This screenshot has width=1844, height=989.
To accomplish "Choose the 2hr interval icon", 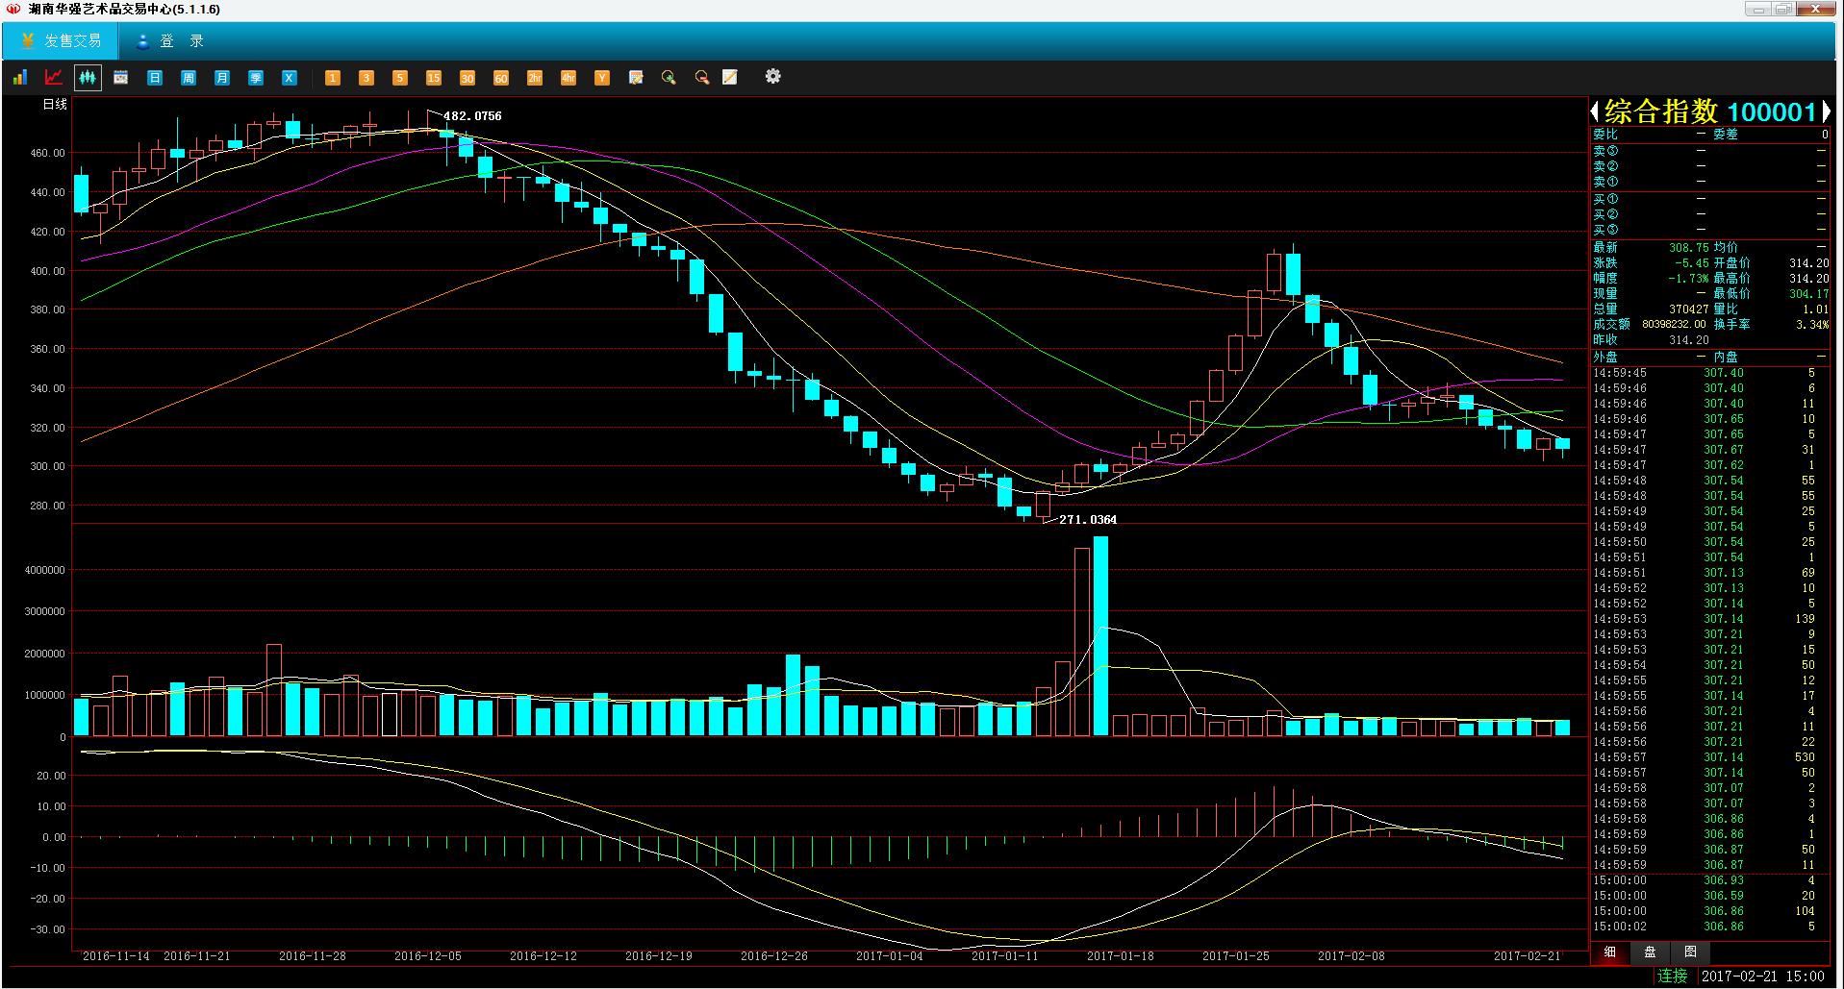I will pyautogui.click(x=535, y=78).
